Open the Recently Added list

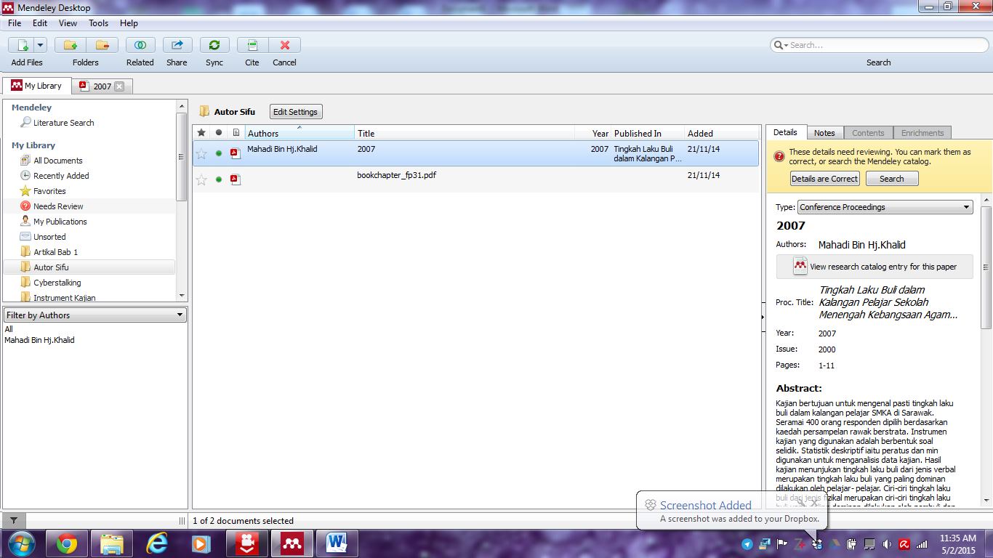(61, 176)
